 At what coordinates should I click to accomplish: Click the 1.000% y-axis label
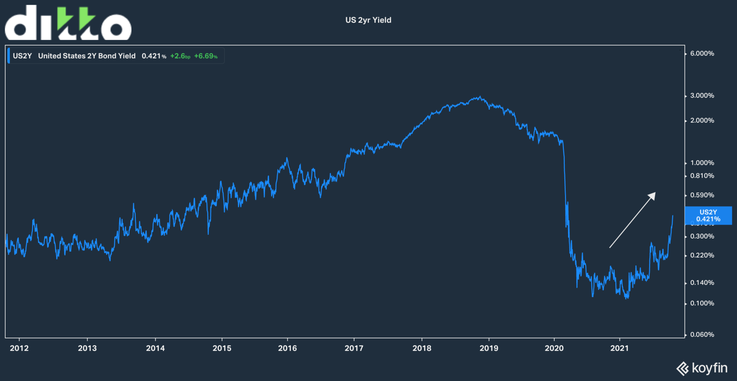(x=702, y=163)
